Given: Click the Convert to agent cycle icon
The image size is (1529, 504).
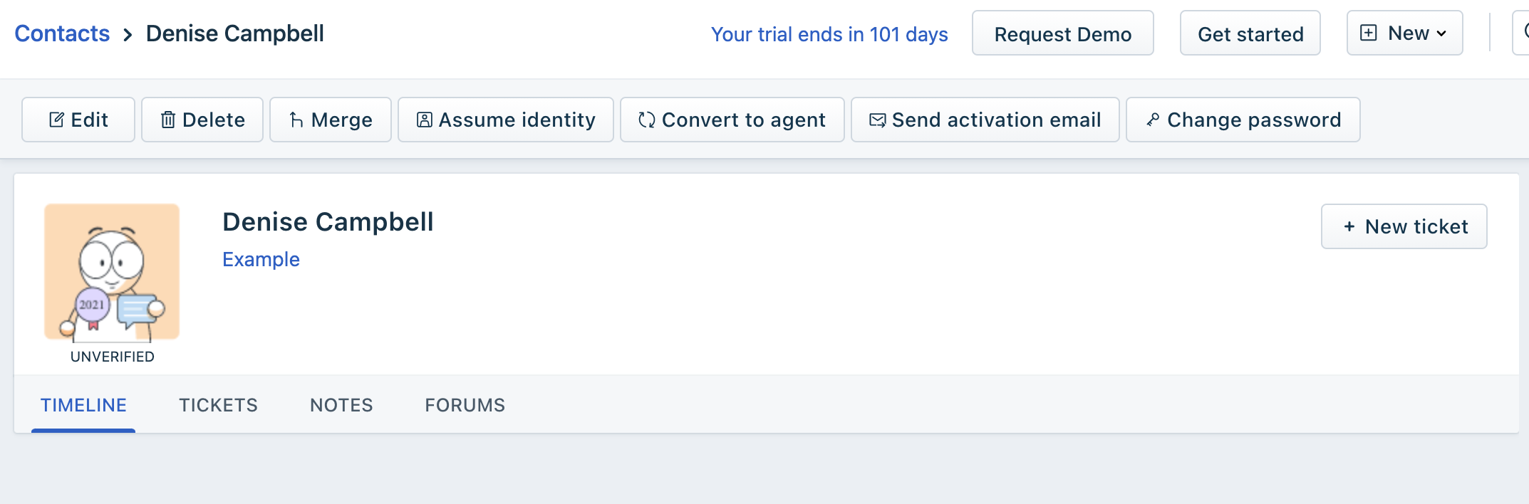Looking at the screenshot, I should pos(647,120).
